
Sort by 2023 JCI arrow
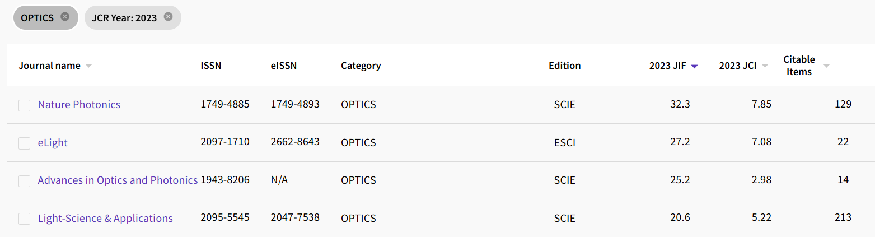(x=765, y=66)
